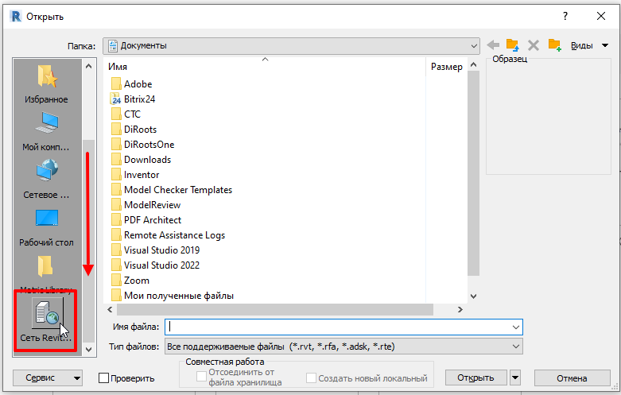Click the back arrow navigation icon

click(x=493, y=45)
